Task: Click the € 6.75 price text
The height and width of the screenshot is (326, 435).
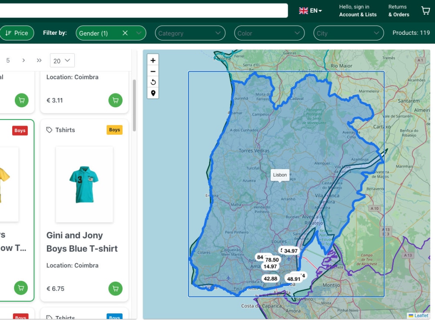Action: point(55,289)
